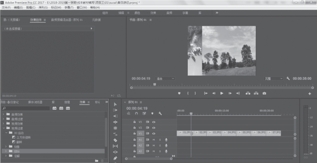Toggle V1 track output eye

pyautogui.click(x=154, y=133)
